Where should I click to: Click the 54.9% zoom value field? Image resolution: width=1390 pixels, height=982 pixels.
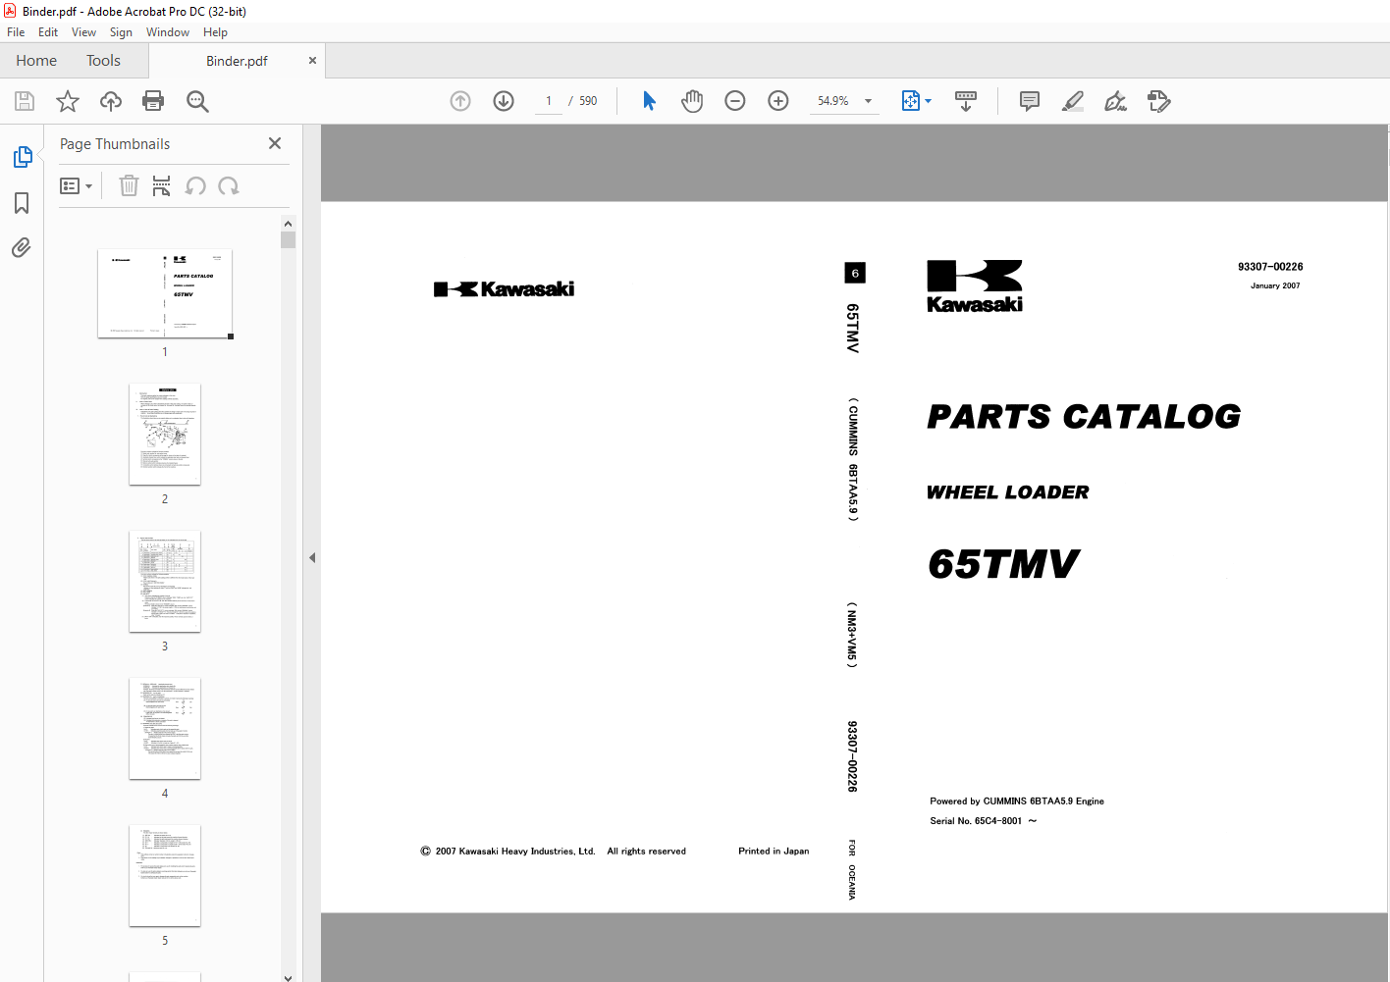coord(833,101)
